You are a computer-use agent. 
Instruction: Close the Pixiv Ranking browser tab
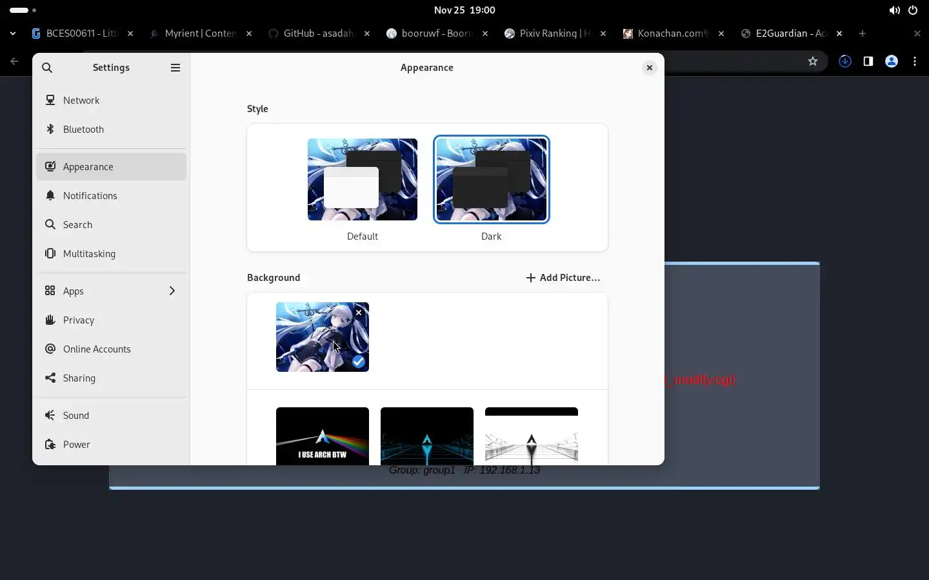point(603,34)
